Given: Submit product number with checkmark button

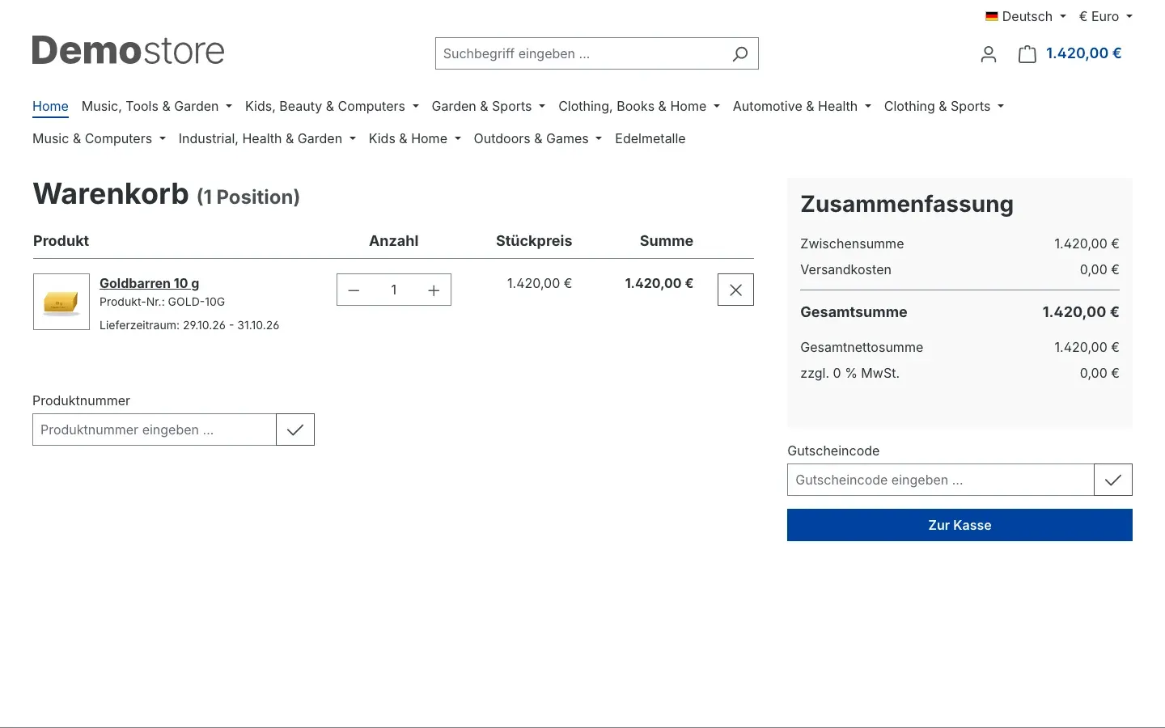Looking at the screenshot, I should click(295, 430).
